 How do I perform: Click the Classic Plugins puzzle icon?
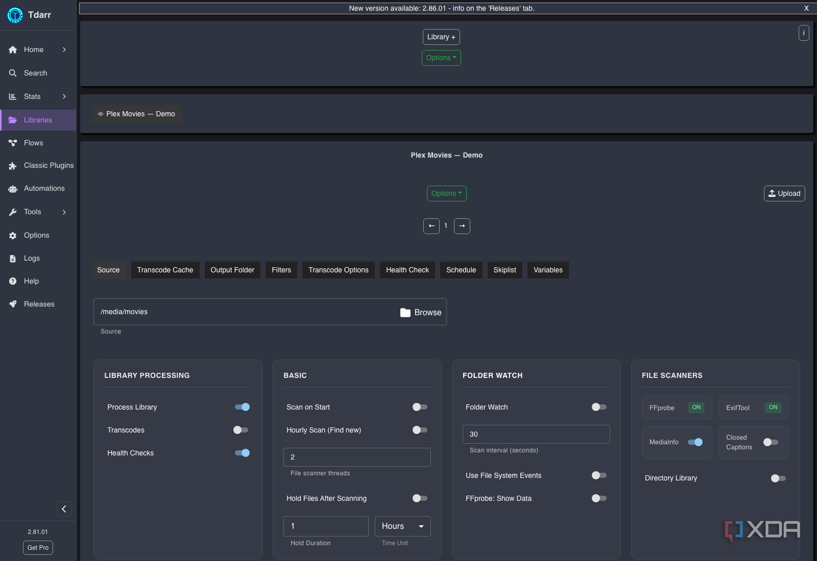[13, 166]
